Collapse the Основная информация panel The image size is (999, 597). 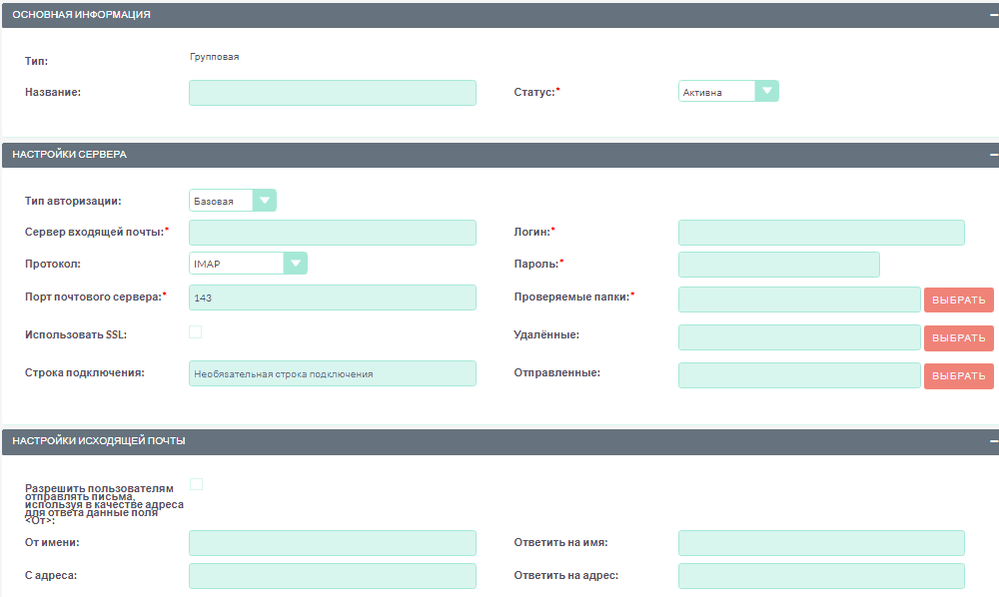pyautogui.click(x=993, y=15)
